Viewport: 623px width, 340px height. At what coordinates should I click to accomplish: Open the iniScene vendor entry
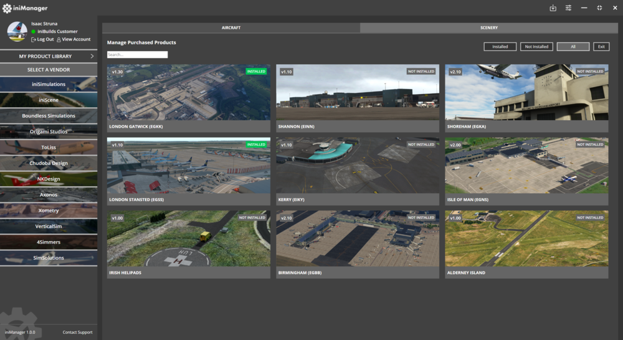coord(49,100)
